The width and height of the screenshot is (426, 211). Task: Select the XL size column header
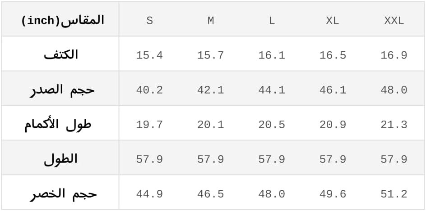(x=333, y=21)
